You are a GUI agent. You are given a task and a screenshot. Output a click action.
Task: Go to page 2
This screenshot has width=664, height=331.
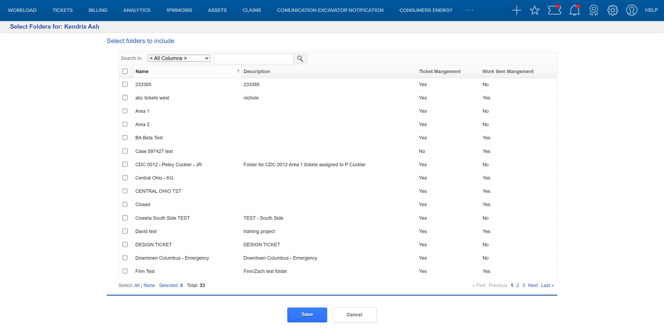[x=518, y=286]
